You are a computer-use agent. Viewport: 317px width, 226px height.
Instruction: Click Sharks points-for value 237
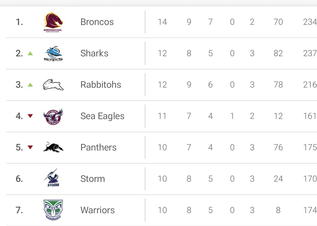coord(310,53)
